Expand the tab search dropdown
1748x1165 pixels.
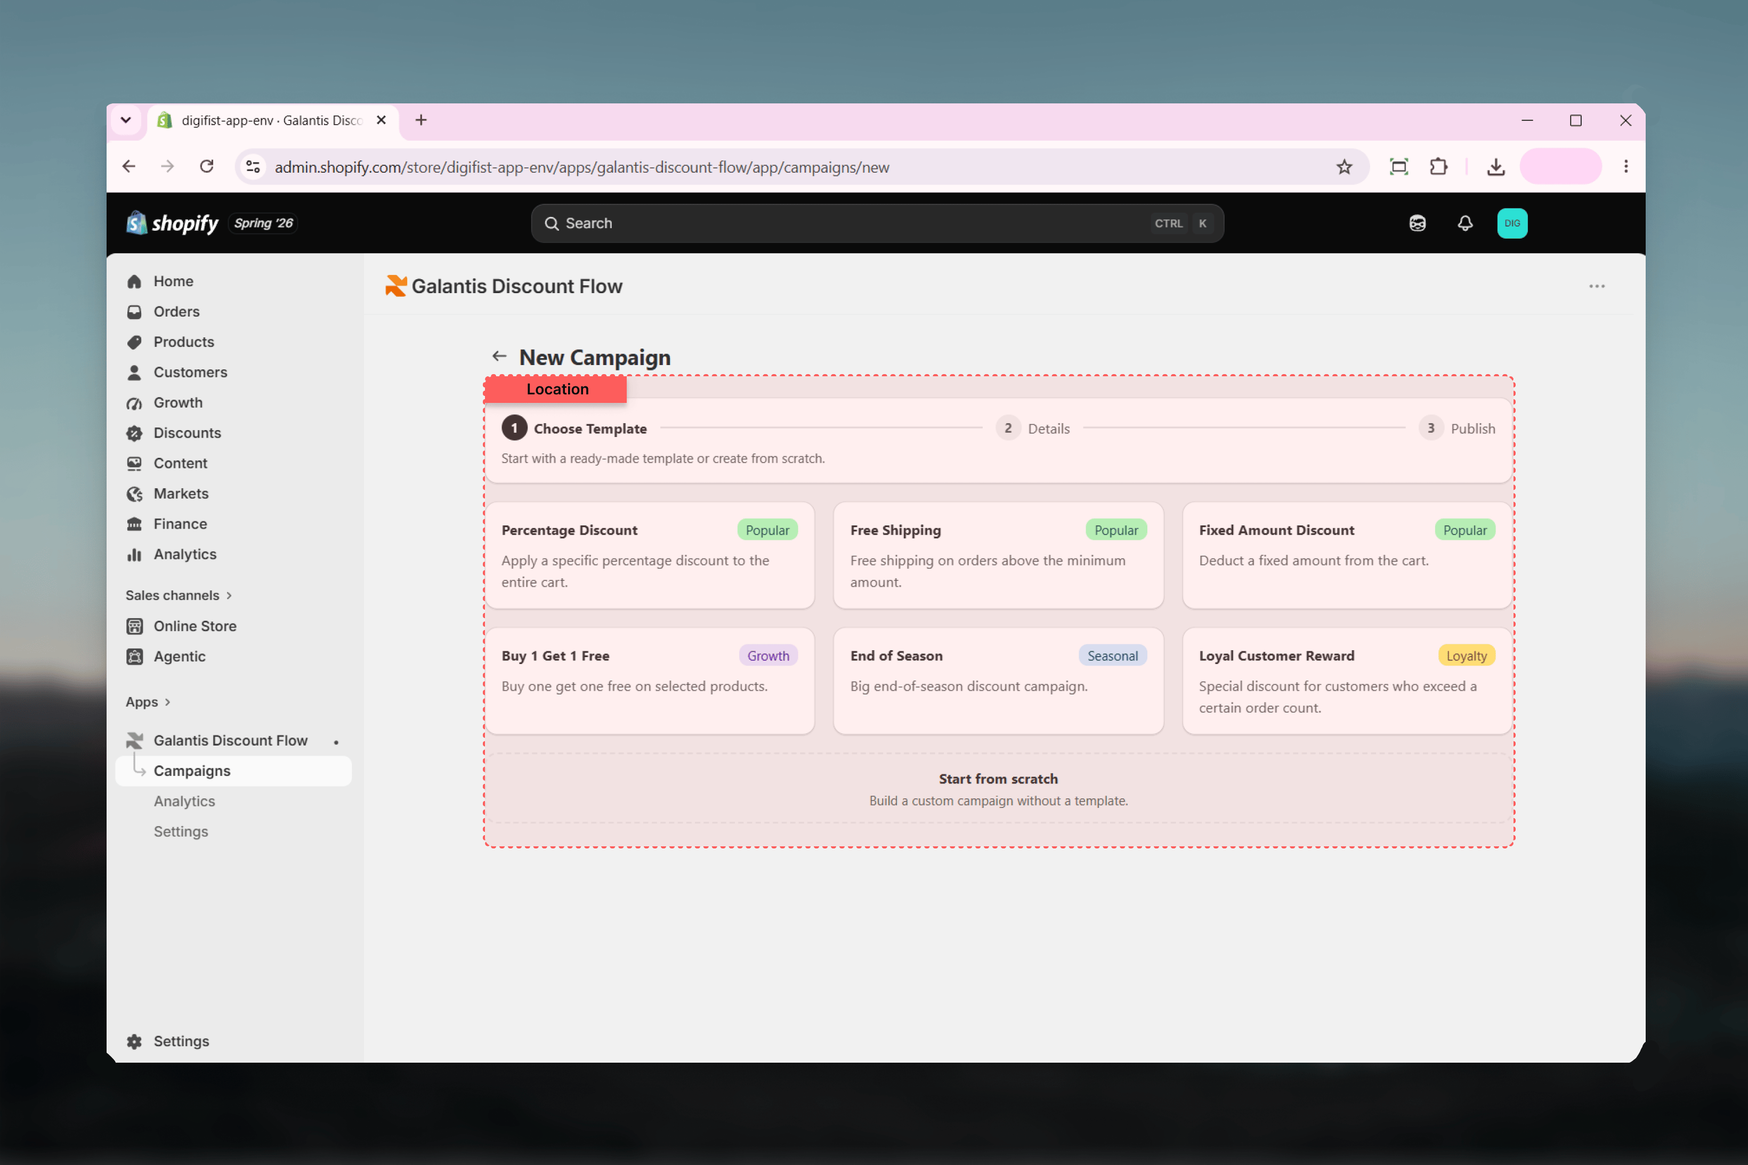[126, 120]
